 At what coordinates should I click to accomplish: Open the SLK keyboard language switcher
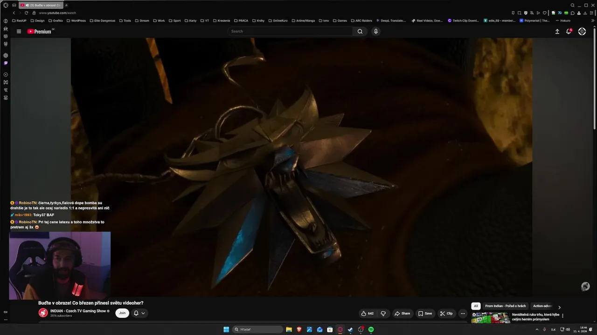554,329
